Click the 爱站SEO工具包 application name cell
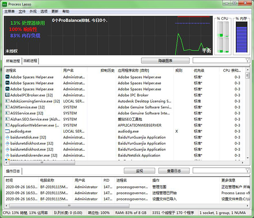 [130, 119]
